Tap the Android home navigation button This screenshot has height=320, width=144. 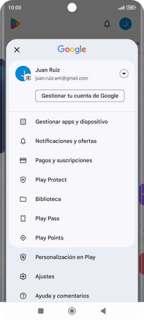pyautogui.click(x=72, y=311)
